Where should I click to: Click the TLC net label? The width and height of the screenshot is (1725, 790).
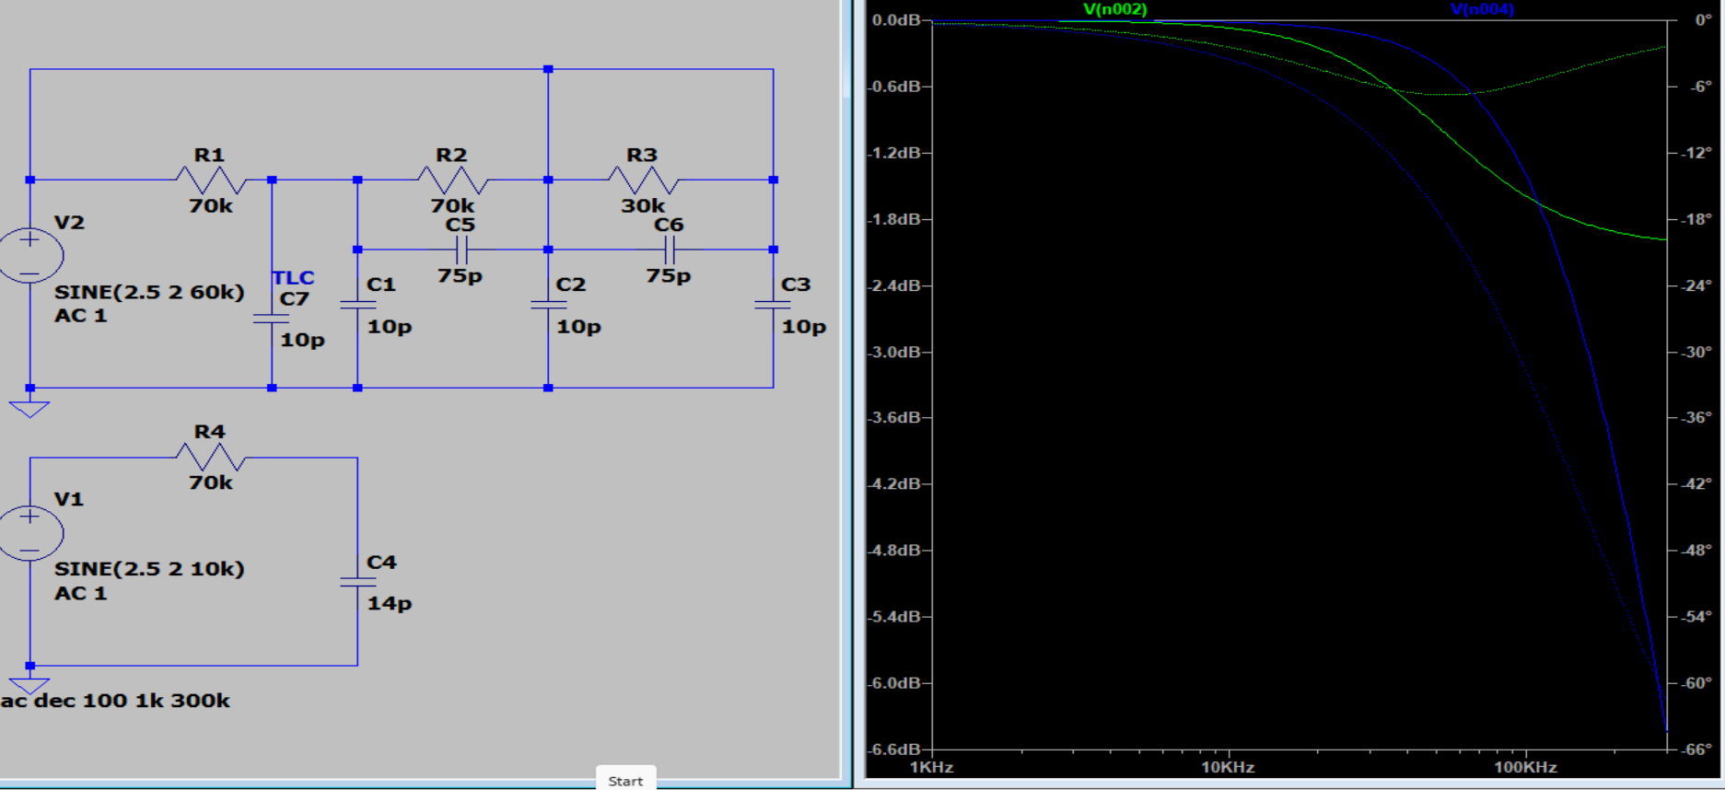point(293,278)
